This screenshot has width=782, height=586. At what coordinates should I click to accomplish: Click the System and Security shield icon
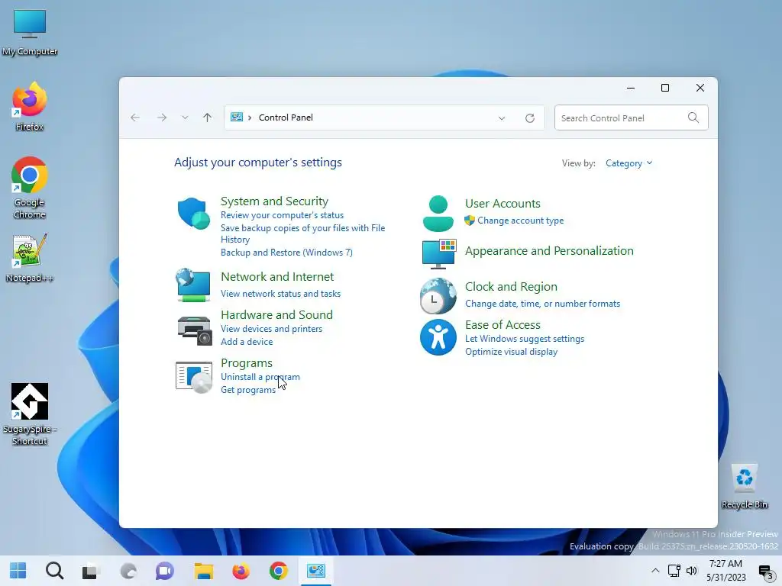(x=193, y=214)
